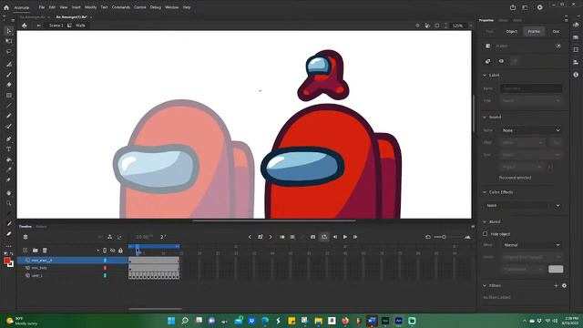
Task: Collapse the Blend section
Action: pos(485,222)
